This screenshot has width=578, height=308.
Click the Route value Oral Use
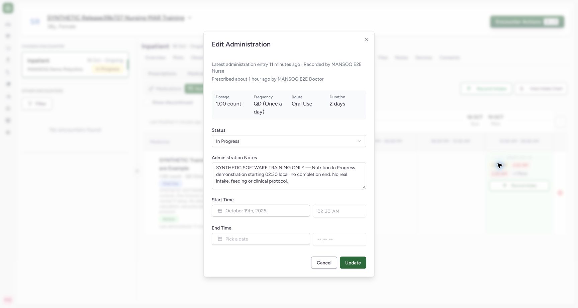[302, 104]
